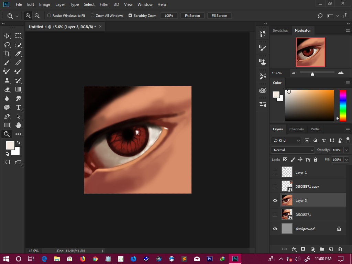Click the Fit Screen button

point(192,16)
